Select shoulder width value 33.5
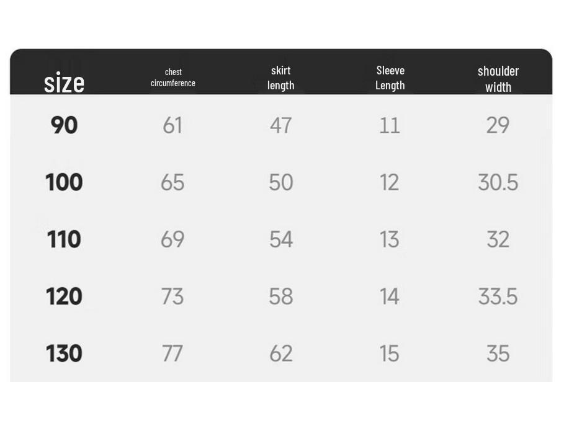 pyautogui.click(x=498, y=296)
